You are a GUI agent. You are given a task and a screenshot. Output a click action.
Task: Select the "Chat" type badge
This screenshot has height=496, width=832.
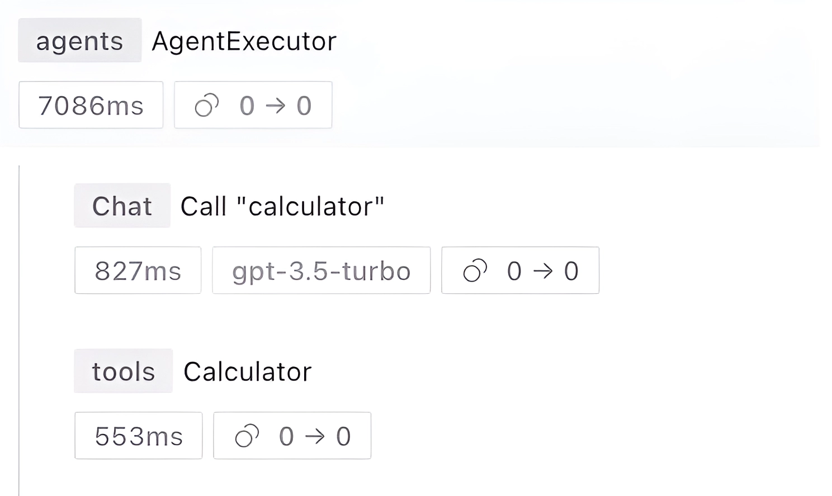click(122, 206)
